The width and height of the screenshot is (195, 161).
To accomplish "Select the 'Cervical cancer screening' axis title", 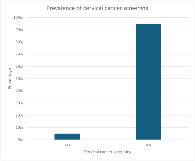I will coord(108,152).
